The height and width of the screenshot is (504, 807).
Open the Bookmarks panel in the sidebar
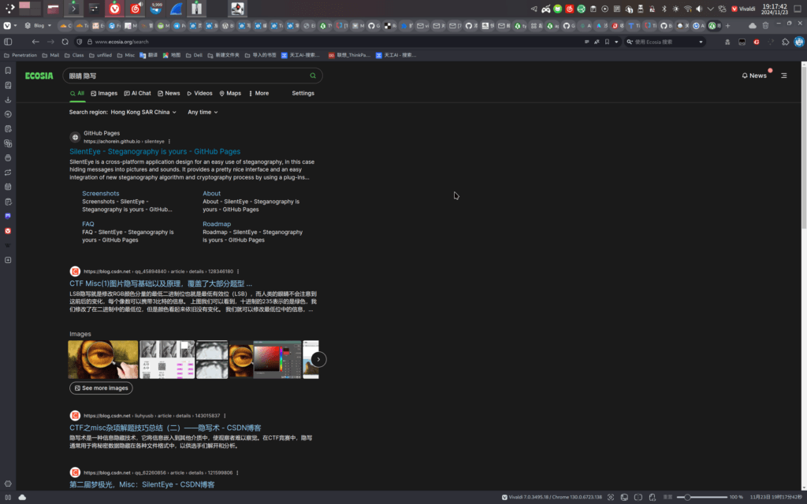click(8, 70)
